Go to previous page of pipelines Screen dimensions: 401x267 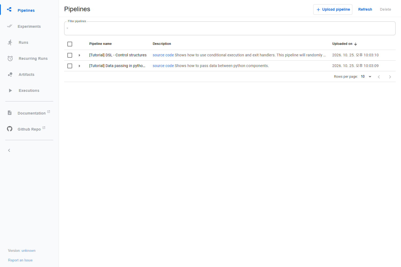(379, 77)
